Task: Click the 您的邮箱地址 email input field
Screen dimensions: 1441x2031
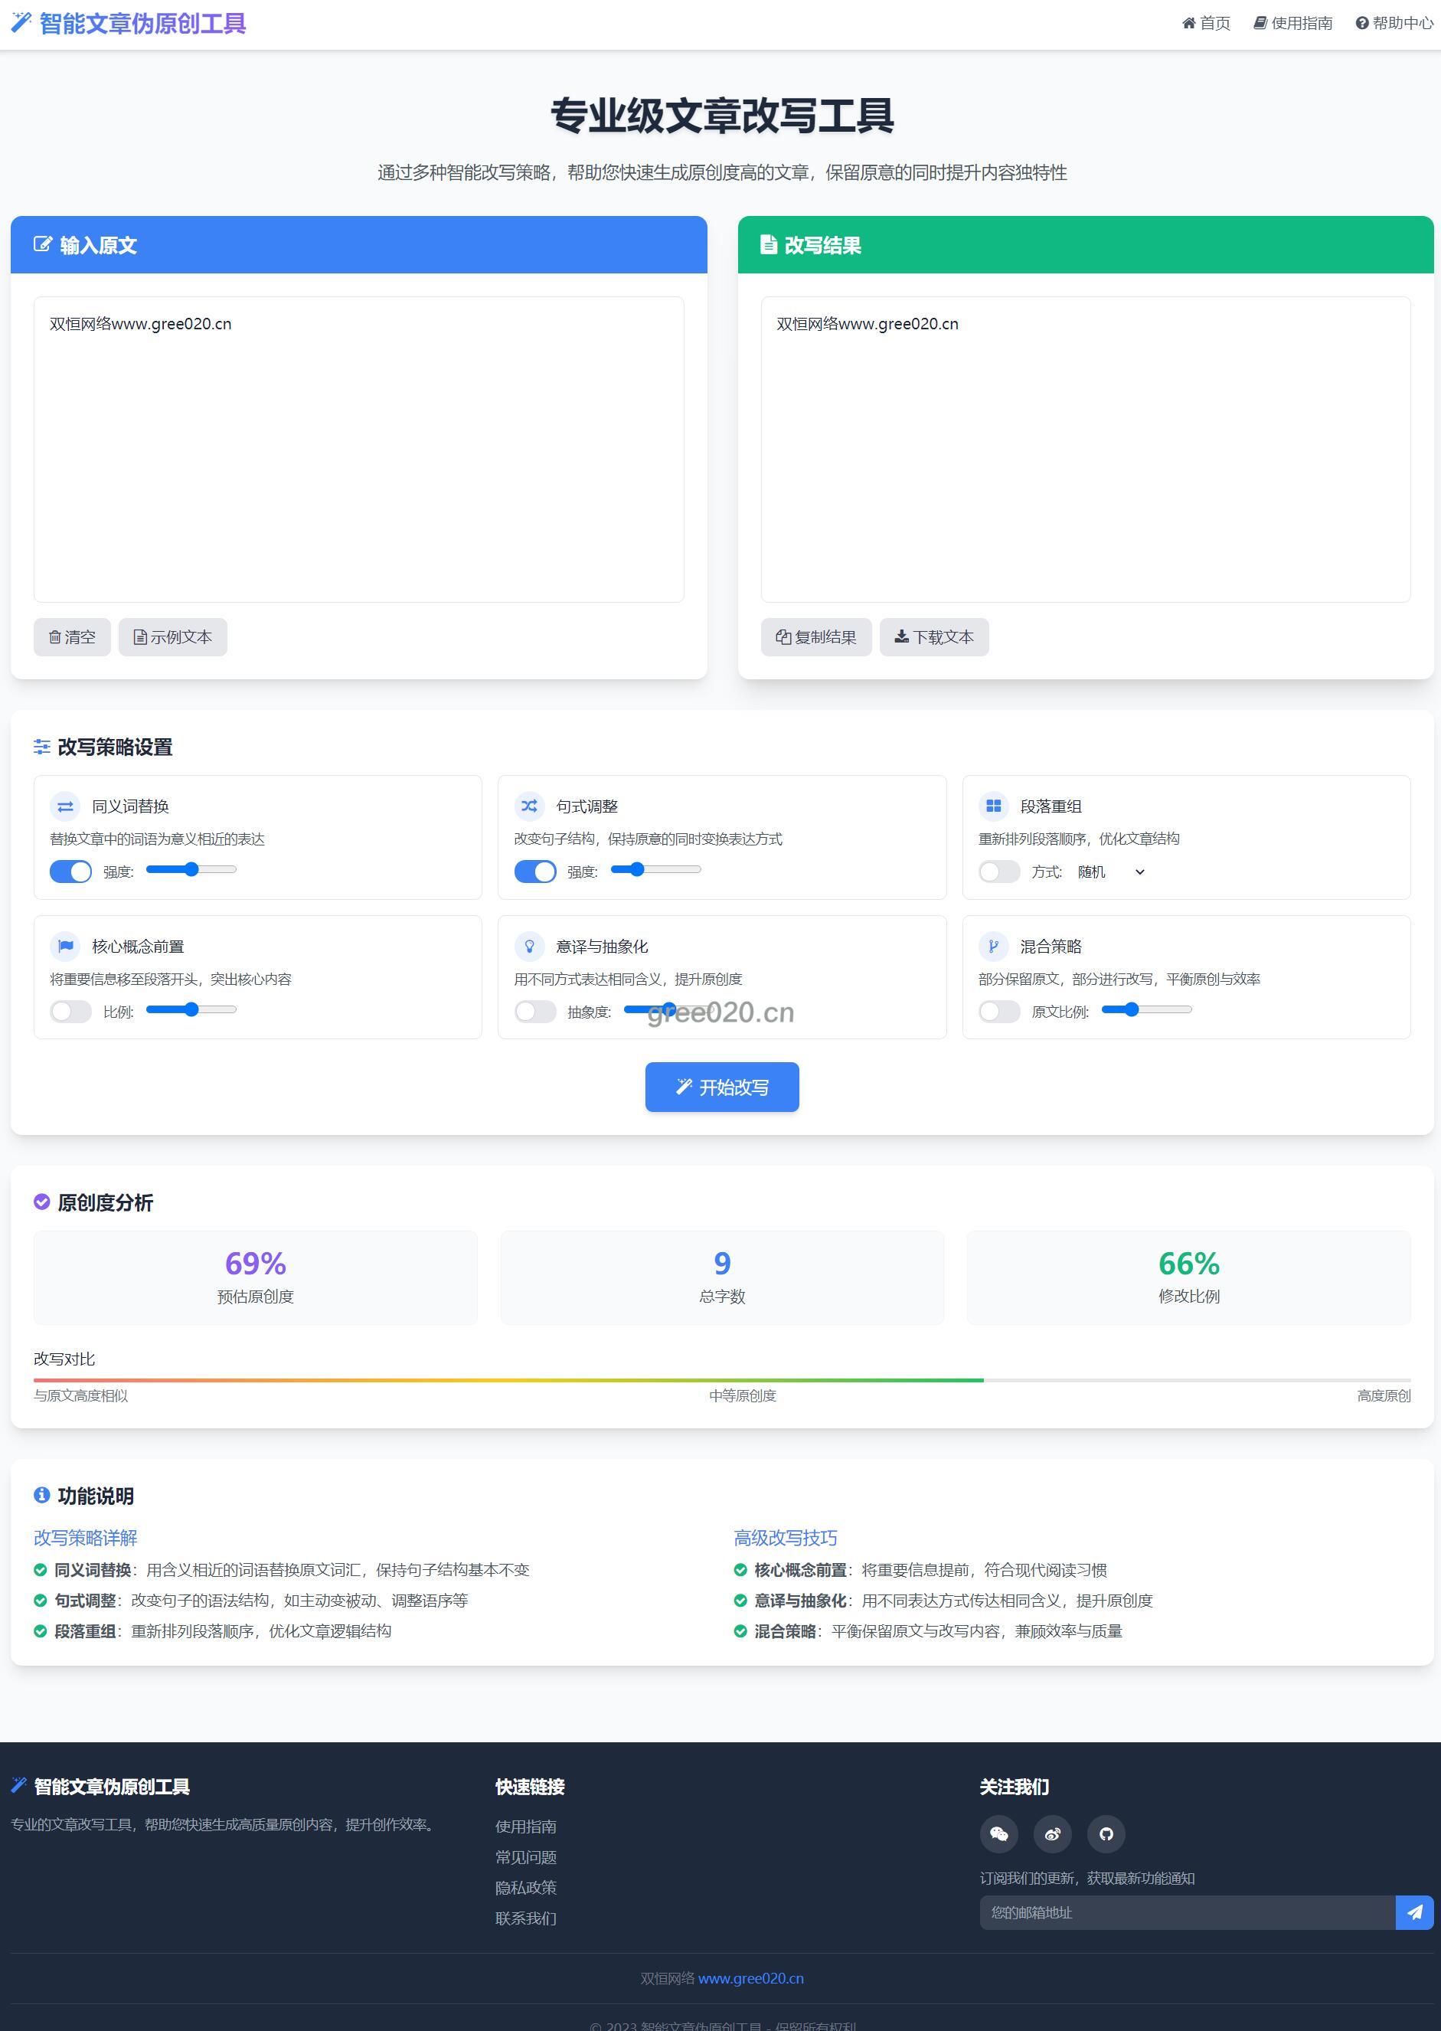Action: coord(1186,1912)
